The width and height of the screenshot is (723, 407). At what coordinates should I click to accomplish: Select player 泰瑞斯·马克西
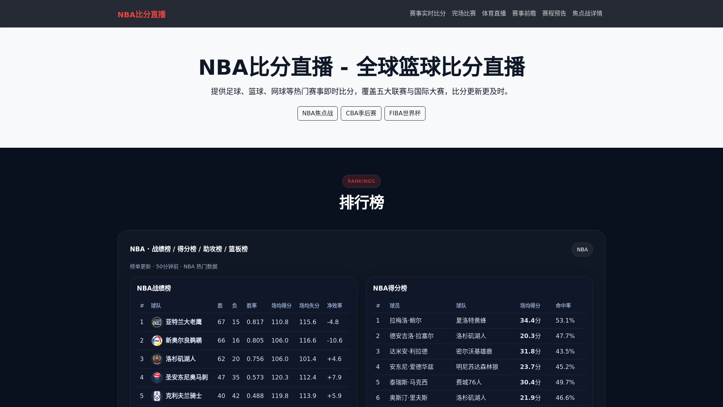pyautogui.click(x=409, y=383)
